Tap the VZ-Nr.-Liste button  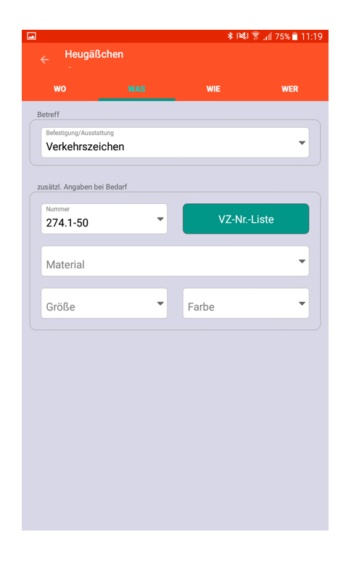(246, 218)
